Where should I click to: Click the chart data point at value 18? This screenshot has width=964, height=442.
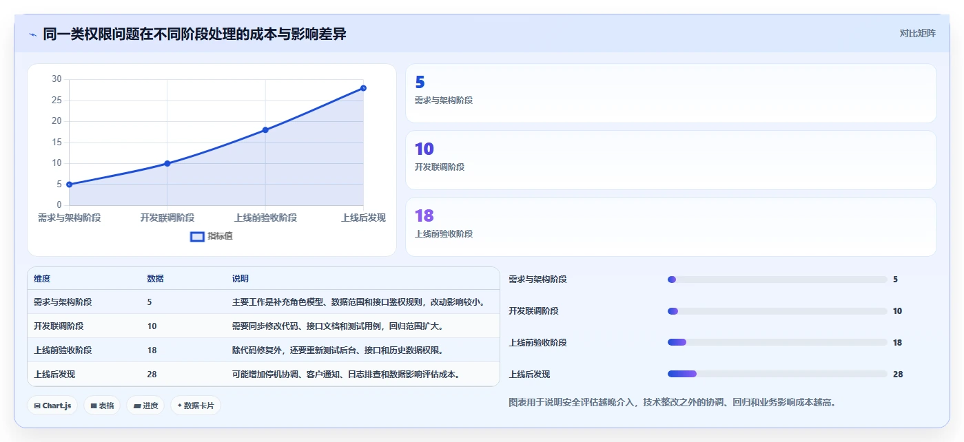[x=265, y=129]
